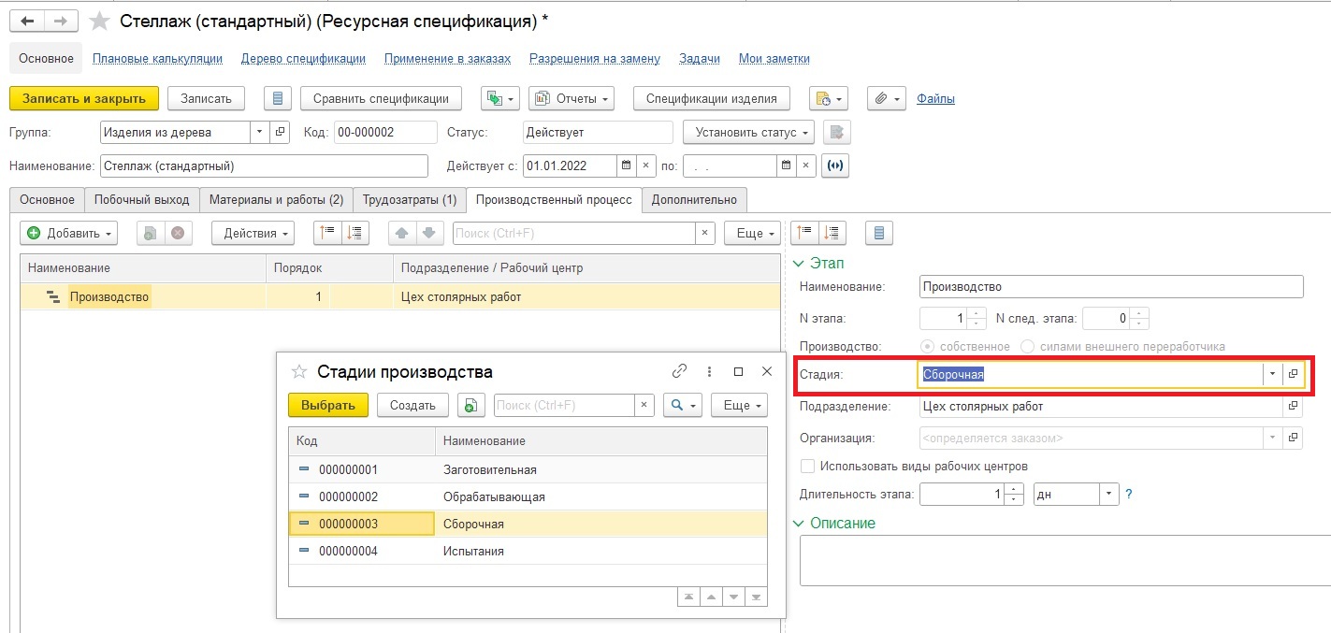Open the Группа dropdown arrow

coord(259,133)
